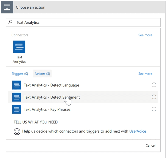This screenshot has height=161, width=168.
Task: Switch to the Triggers (0) tab
Action: pyautogui.click(x=20, y=74)
